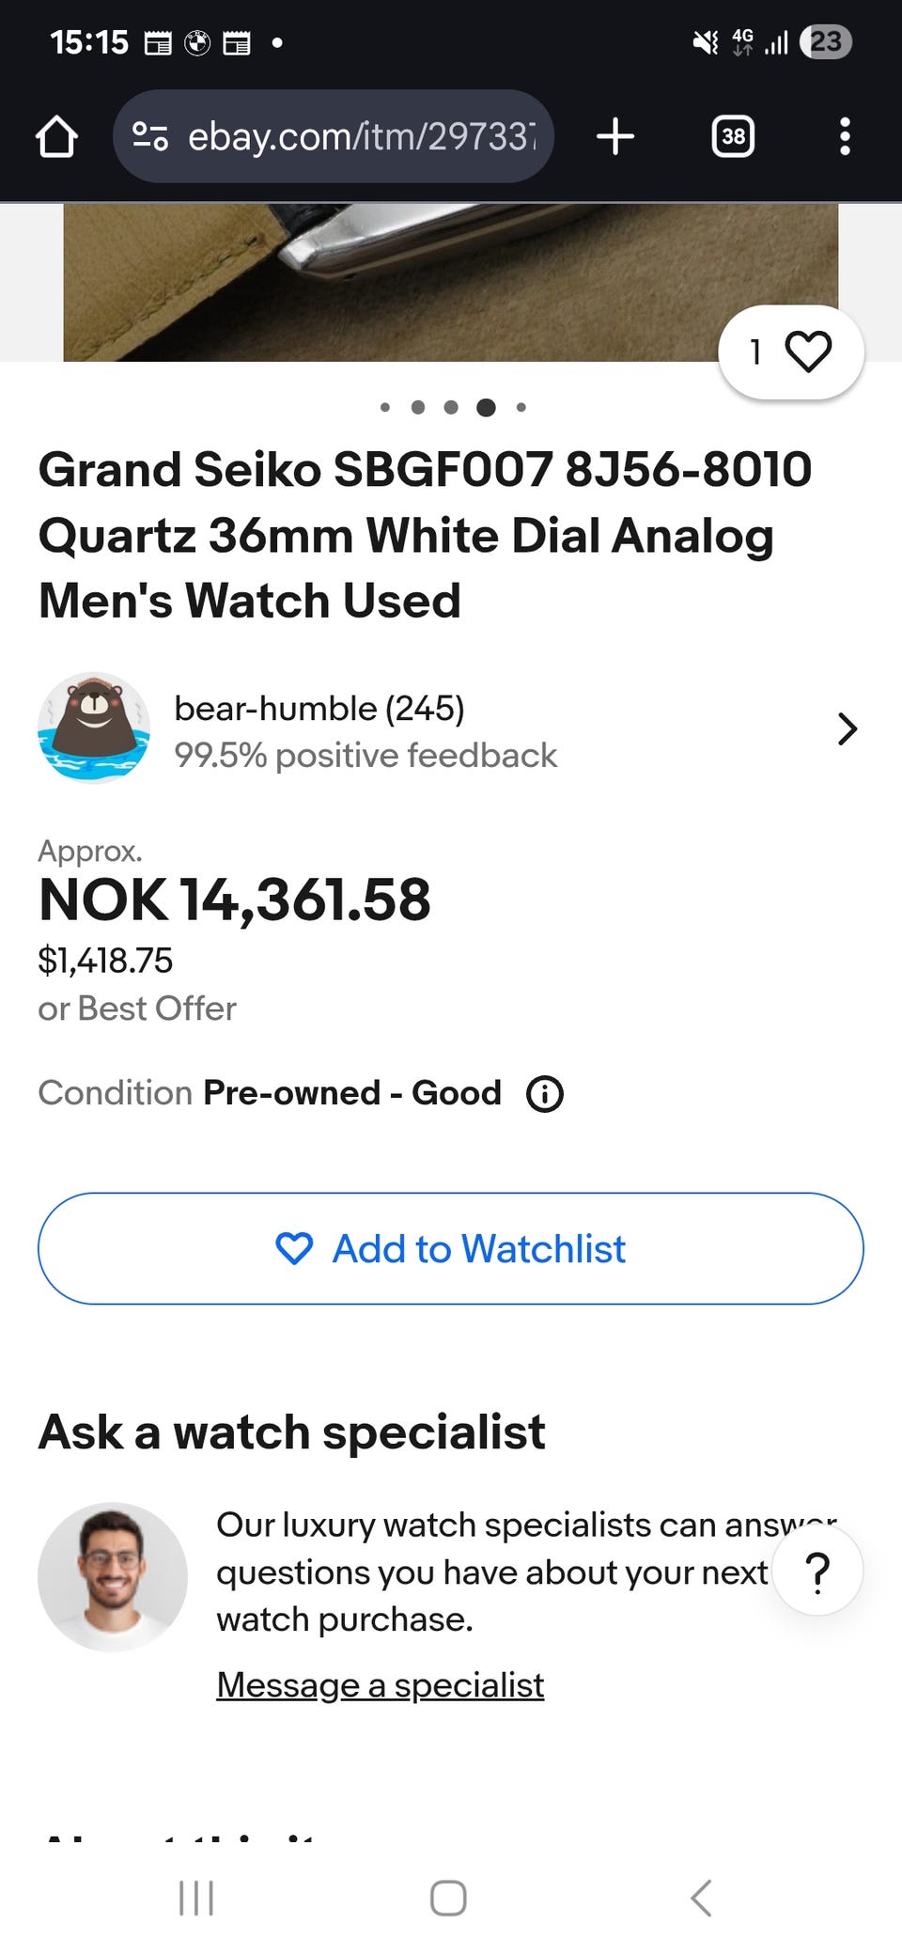This screenshot has height=1955, width=902.
Task: Add to Watchlist button
Action: [451, 1248]
